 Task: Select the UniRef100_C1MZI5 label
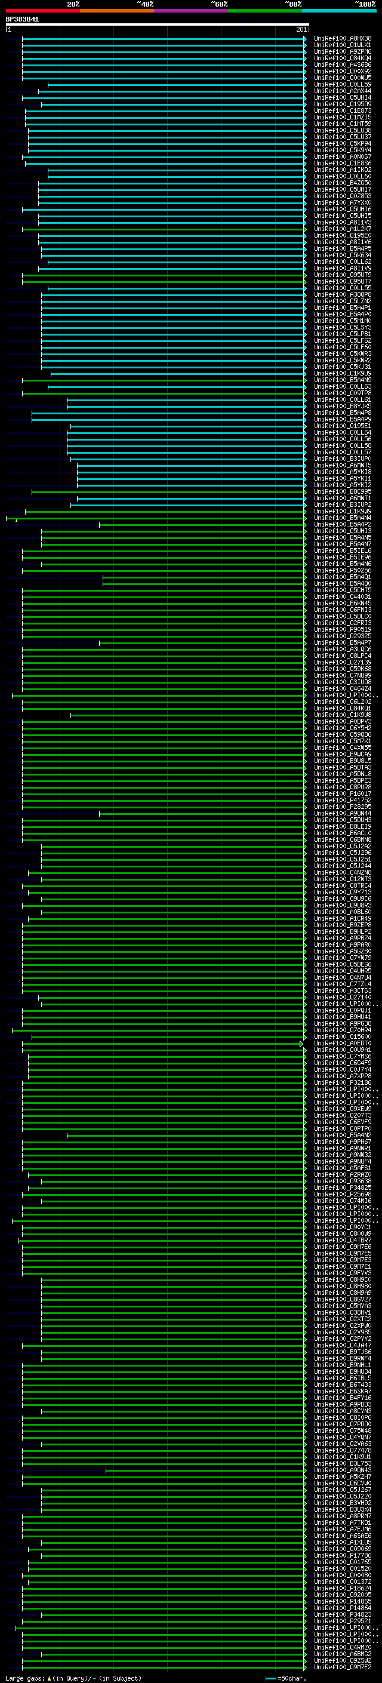(x=343, y=118)
